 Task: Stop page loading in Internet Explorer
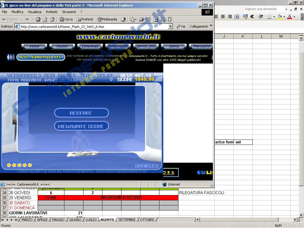pyautogui.click(x=38, y=19)
